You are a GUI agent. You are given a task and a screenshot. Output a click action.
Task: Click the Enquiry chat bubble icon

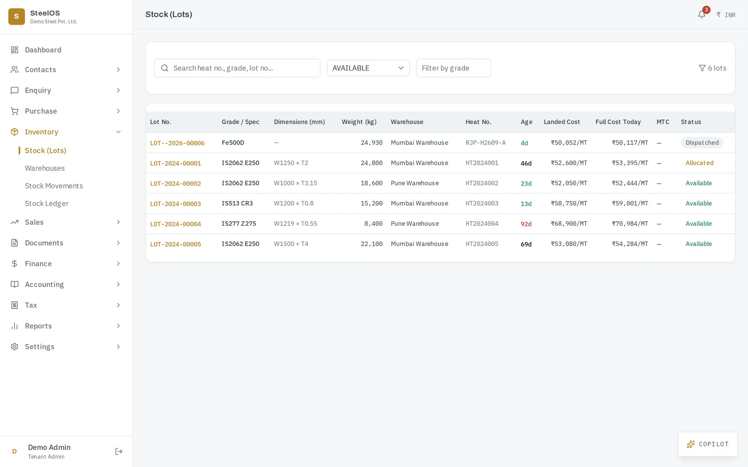15,90
